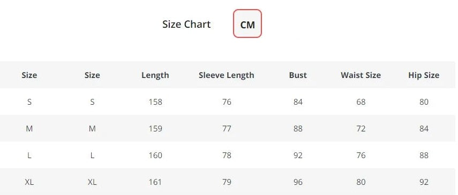
Task: Click the waist size value 68
Action: point(361,102)
